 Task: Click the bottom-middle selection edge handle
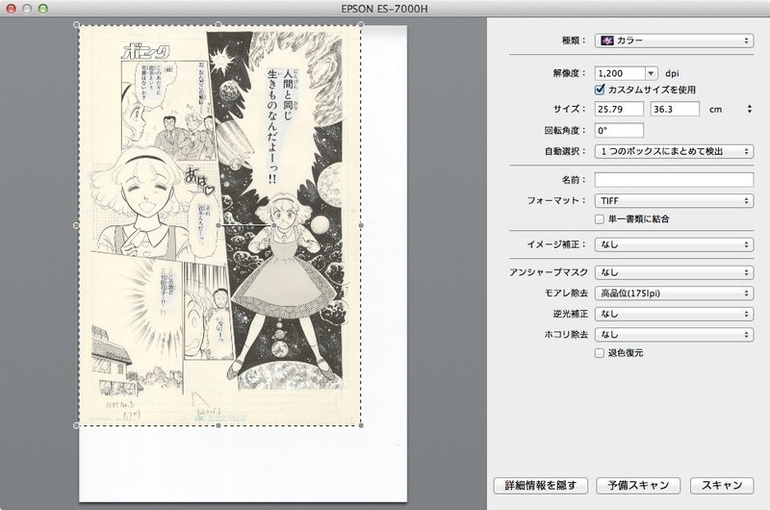[x=218, y=425]
